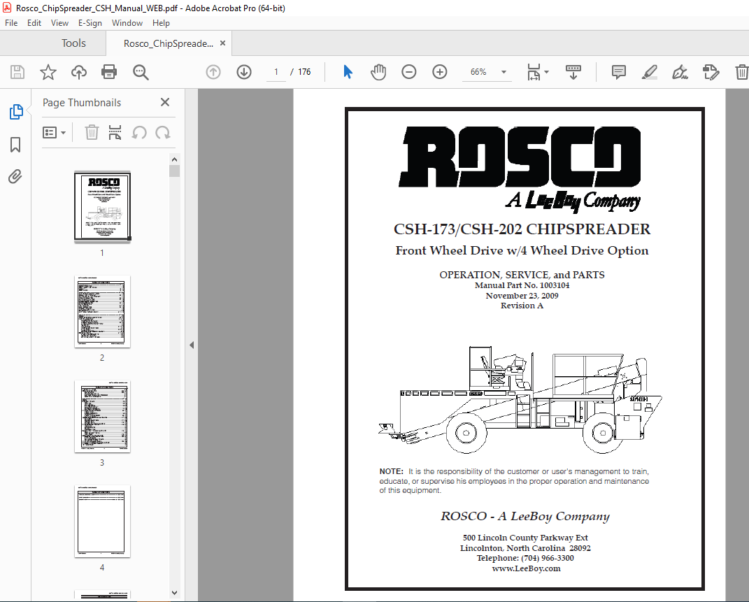Rotate page counterclockwise icon
749x602 pixels.
click(139, 132)
